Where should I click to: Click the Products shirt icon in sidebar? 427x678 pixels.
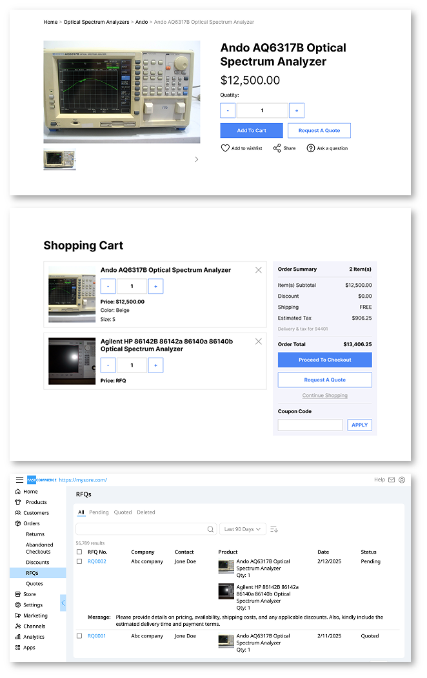(17, 502)
